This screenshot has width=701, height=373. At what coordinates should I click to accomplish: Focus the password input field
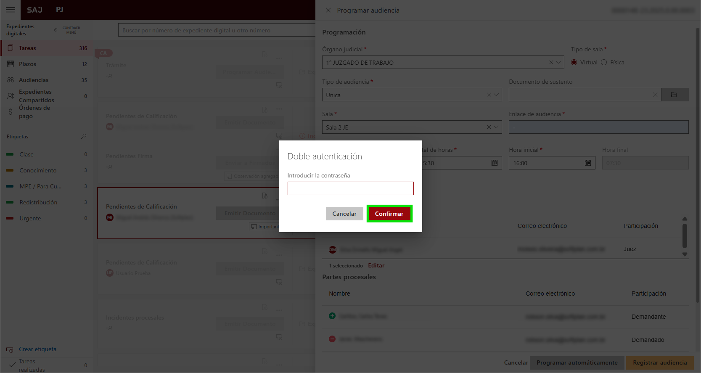coord(350,188)
